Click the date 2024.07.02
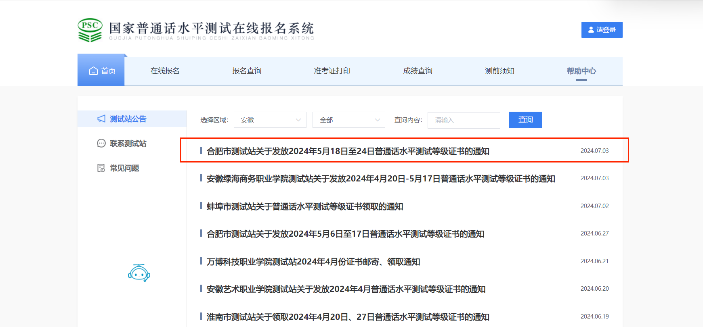This screenshot has height=327, width=703. click(x=594, y=206)
